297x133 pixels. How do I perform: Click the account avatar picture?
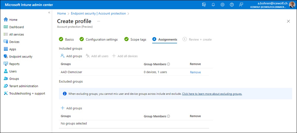[292, 5]
